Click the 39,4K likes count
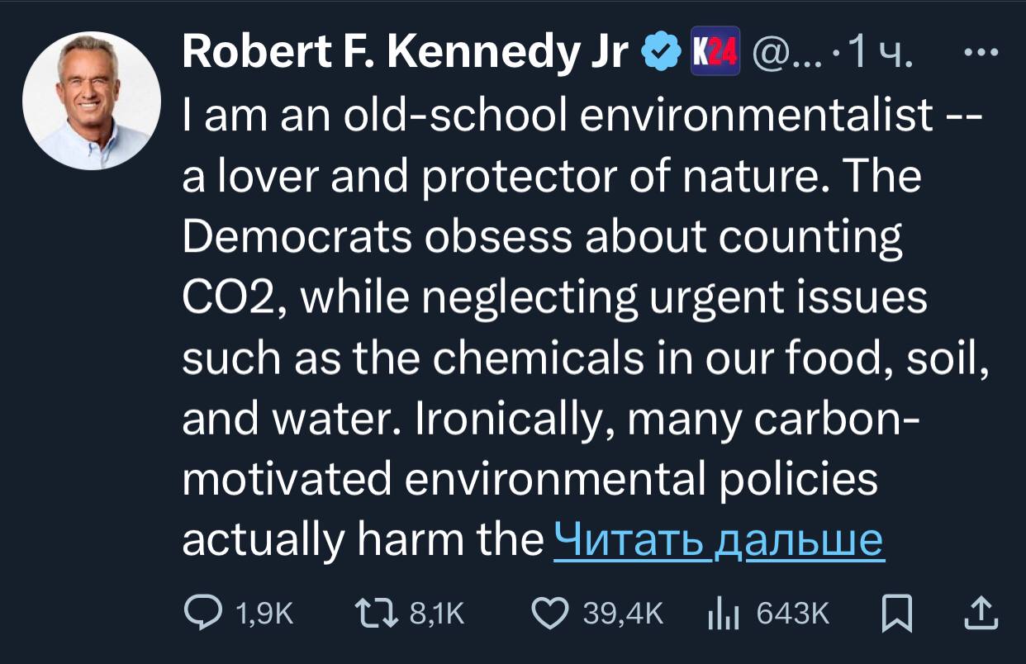 pos(623,614)
